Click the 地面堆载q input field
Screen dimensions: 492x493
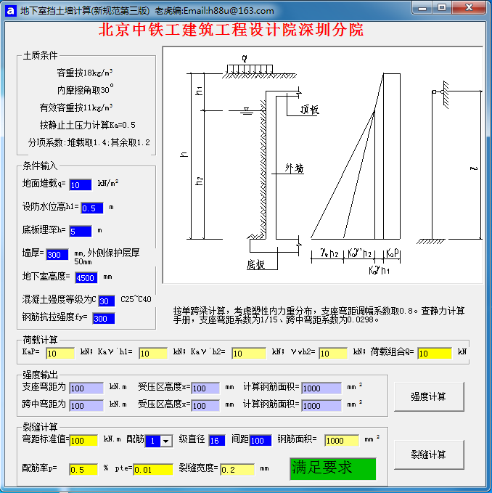point(81,185)
